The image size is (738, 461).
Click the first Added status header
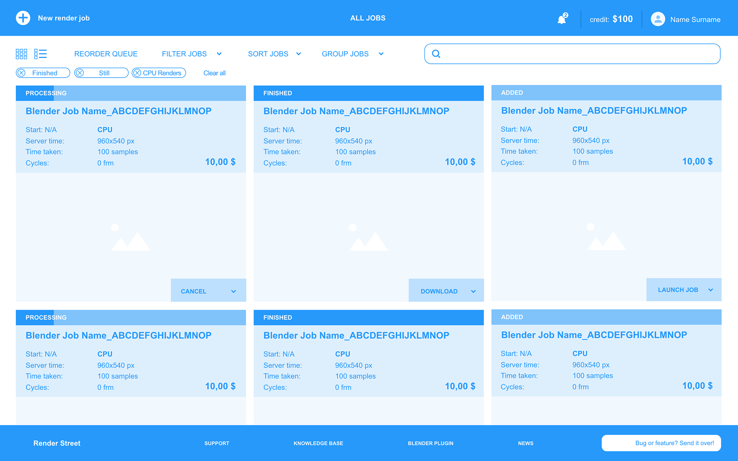click(x=606, y=93)
